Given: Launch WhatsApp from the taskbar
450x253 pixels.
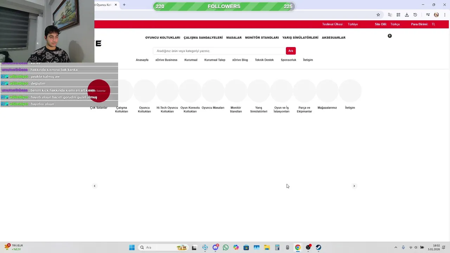Looking at the screenshot, I should pos(226,247).
